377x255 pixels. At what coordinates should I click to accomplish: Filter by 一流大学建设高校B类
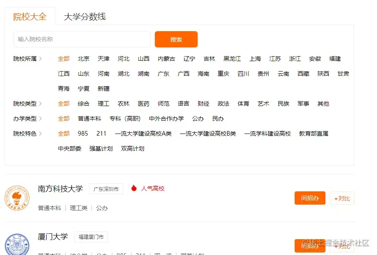pos(208,134)
